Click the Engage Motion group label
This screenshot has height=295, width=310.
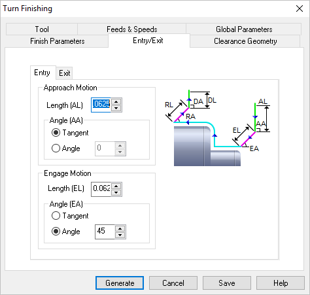pyautogui.click(x=67, y=173)
